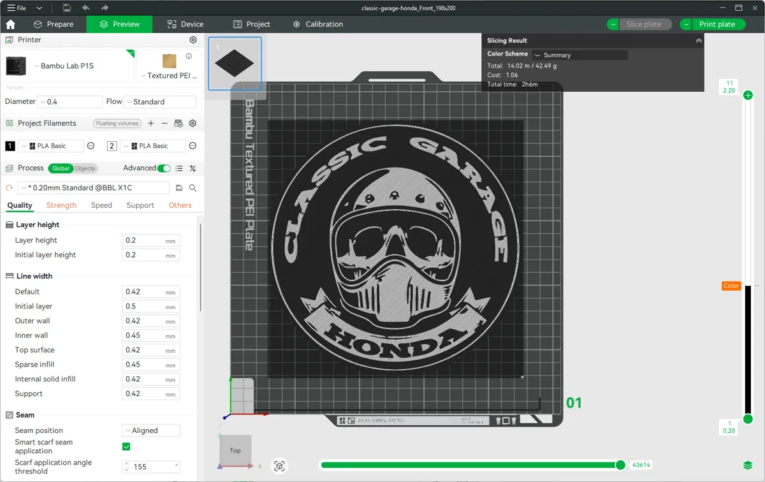Open printer settings gear icon
765x482 pixels.
[193, 40]
